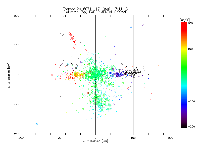The width and height of the screenshot is (201, 150).
Task: Click the lowest red cross marker at the plot's lower right
Action: (x=151, y=99)
